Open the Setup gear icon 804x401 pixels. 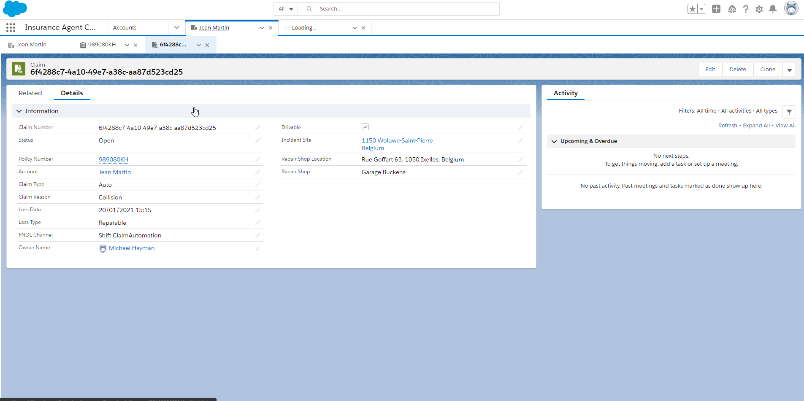tap(759, 9)
